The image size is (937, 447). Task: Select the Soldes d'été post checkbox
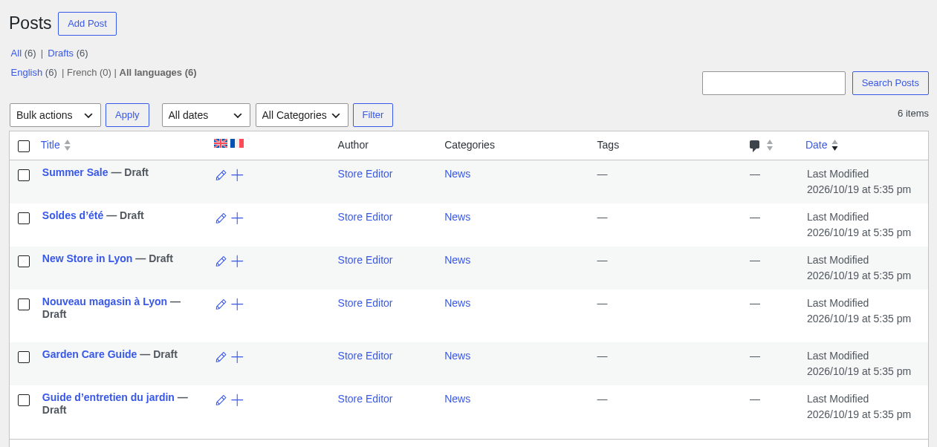(24, 218)
